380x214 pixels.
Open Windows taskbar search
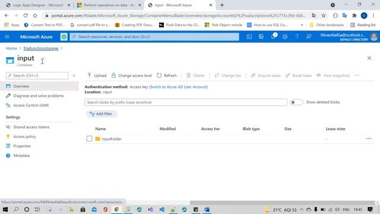pyautogui.click(x=16, y=209)
